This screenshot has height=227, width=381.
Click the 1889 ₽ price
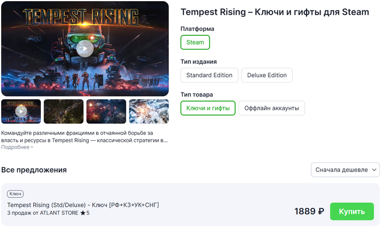(x=309, y=211)
